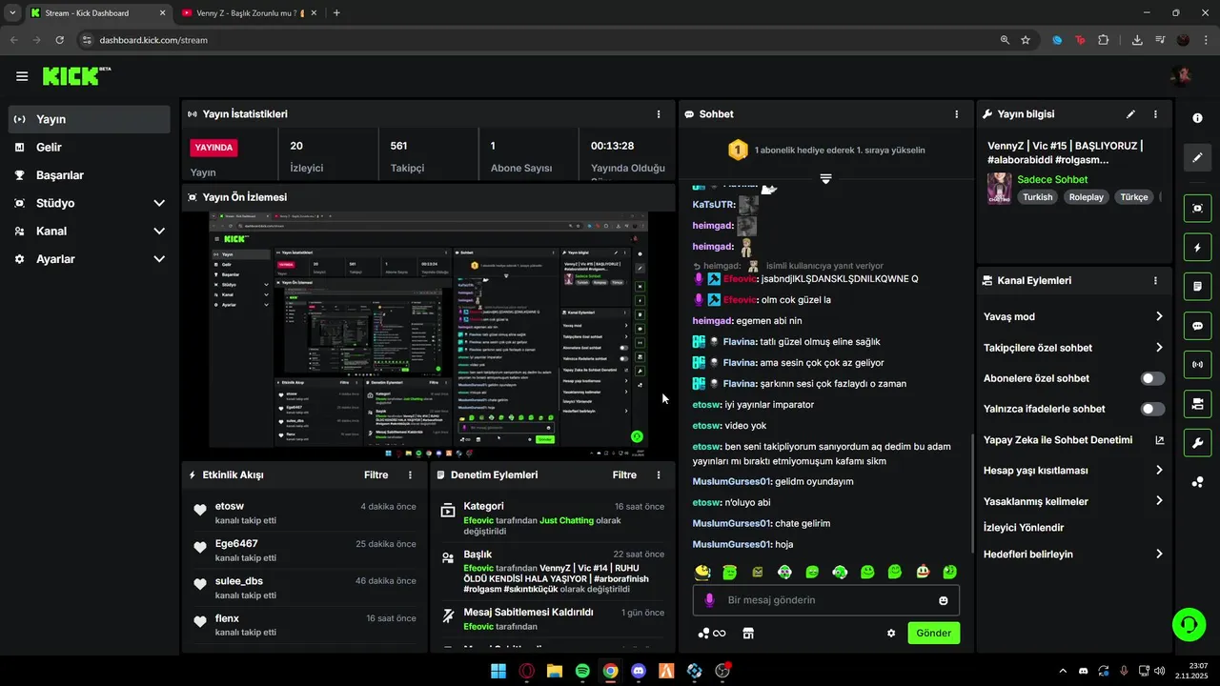Select the pencil edit icon in right rail
This screenshot has height=686, width=1220.
(1198, 157)
